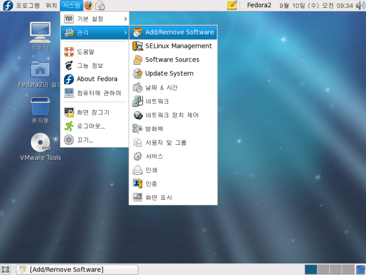
Task: Expand the 기본 설정 submenu arrow
Action: [x=126, y=19]
